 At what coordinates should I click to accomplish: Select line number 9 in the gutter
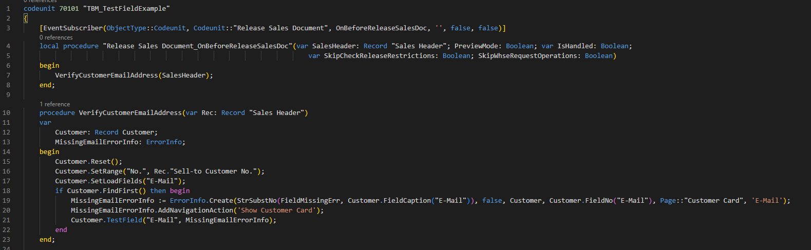pyautogui.click(x=8, y=95)
